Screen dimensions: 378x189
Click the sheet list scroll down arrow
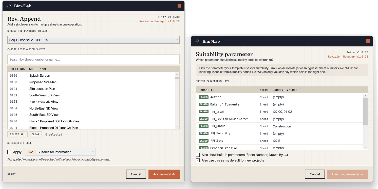pyautogui.click(x=177, y=127)
